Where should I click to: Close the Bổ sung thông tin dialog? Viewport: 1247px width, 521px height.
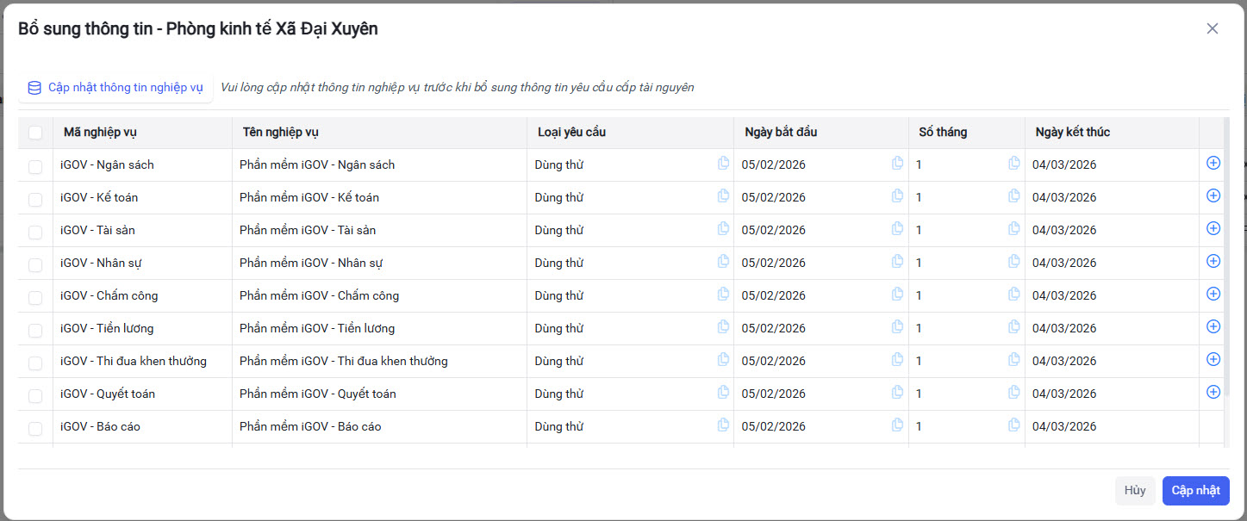click(x=1213, y=28)
